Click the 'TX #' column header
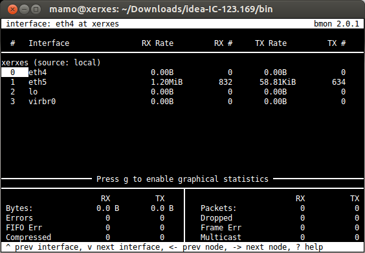The image size is (365, 253). point(337,43)
